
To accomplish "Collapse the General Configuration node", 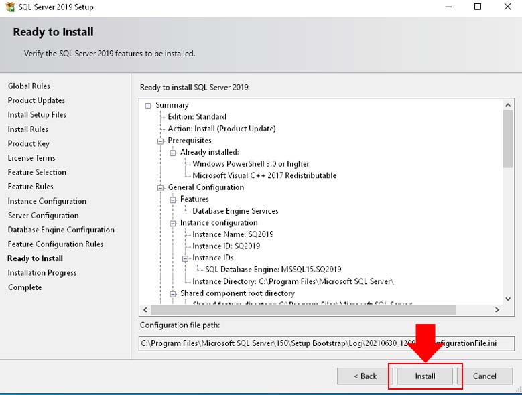I will 160,188.
